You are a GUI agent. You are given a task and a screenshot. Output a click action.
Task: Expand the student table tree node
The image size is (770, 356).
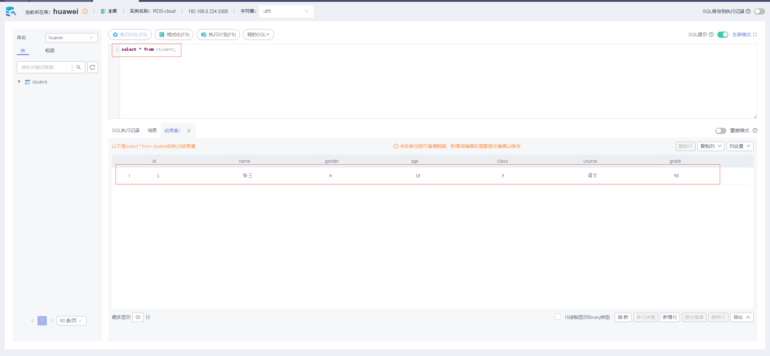tap(19, 82)
